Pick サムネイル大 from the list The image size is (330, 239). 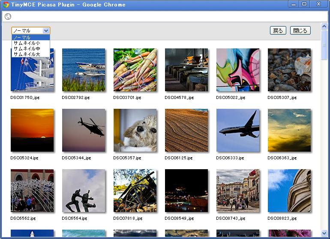click(31, 54)
